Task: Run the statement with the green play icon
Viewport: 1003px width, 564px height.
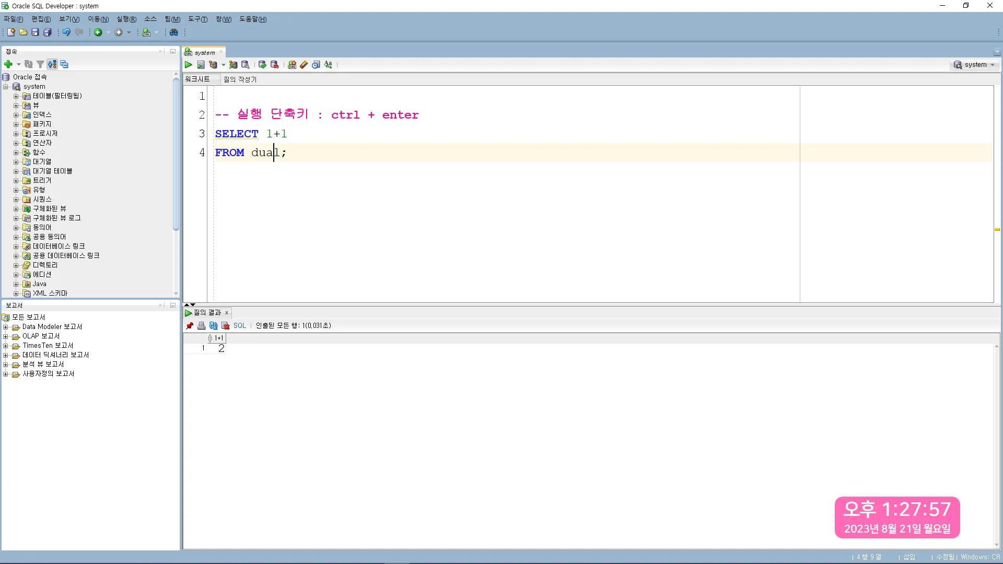Action: (189, 65)
